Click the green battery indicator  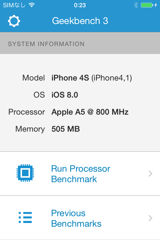tap(147, 5)
